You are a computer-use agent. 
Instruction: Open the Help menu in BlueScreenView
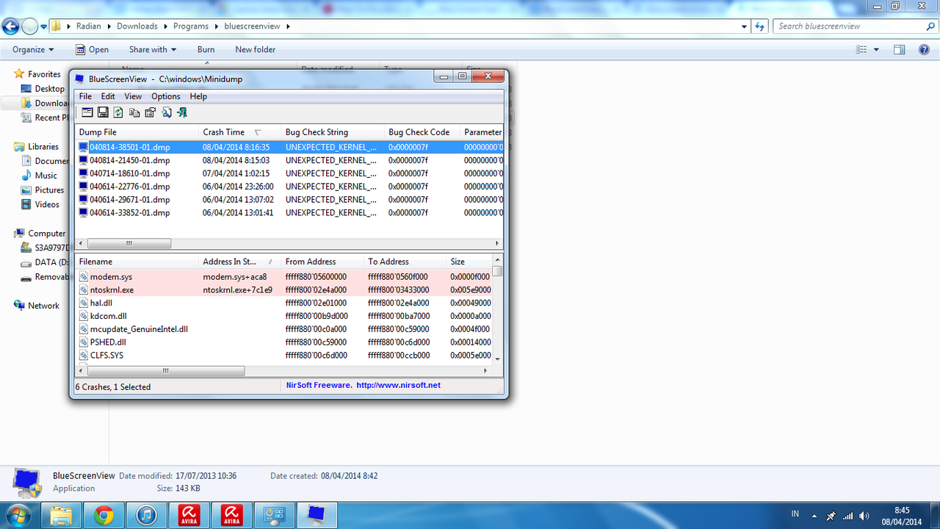point(198,96)
